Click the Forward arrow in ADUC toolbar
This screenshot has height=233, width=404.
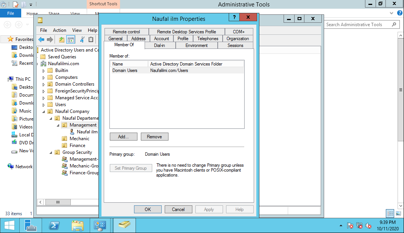pos(50,39)
